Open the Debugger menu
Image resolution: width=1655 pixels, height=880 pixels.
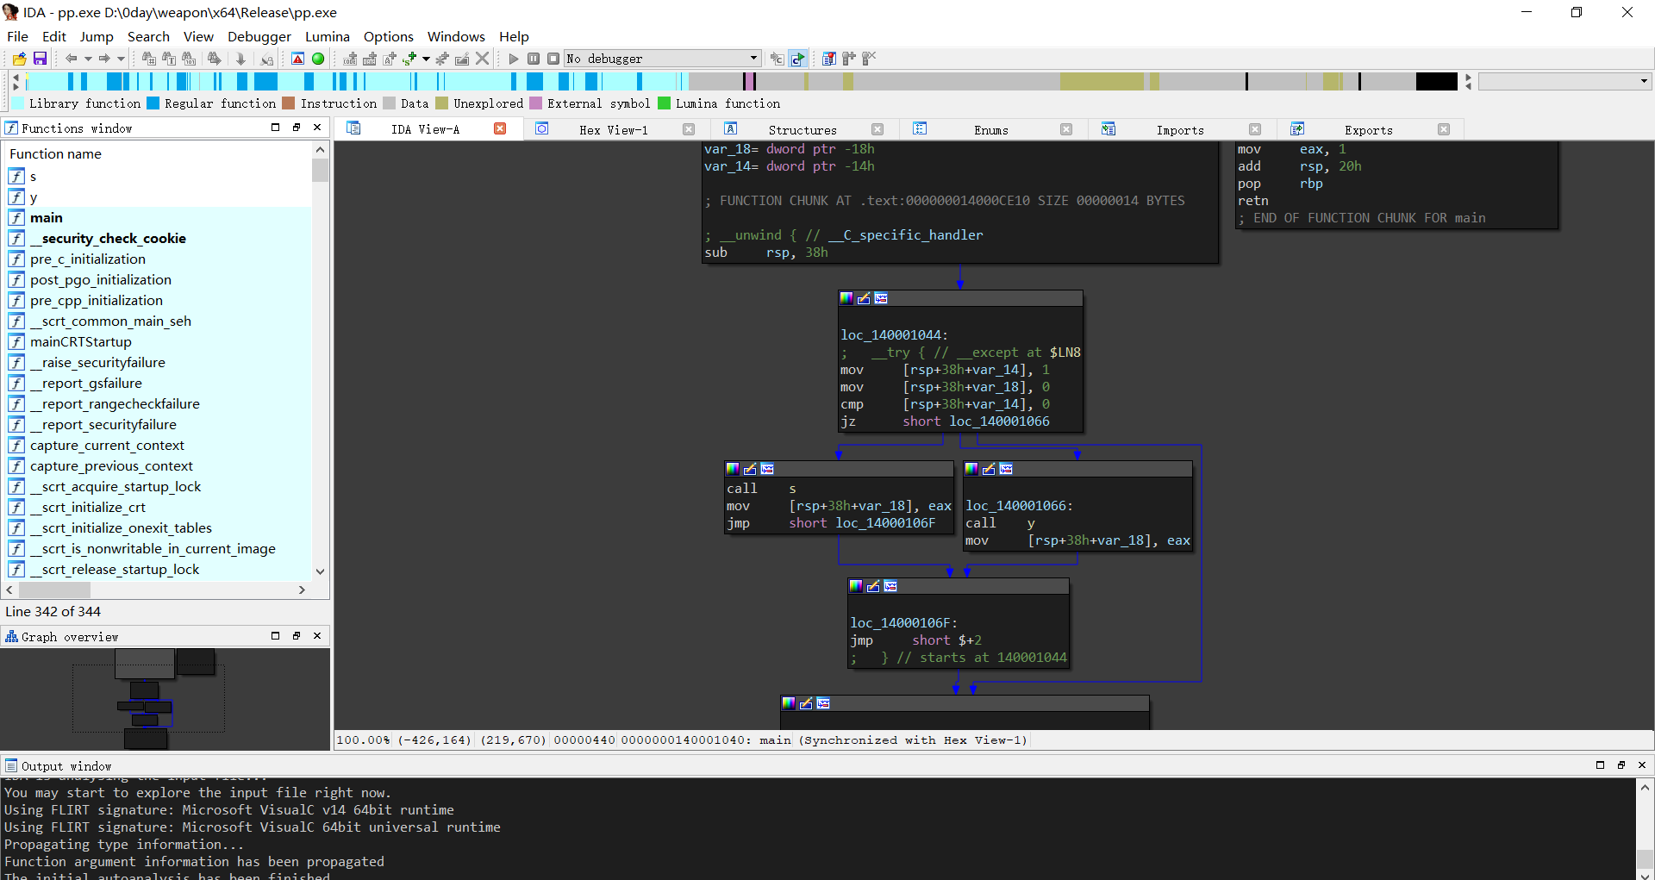pyautogui.click(x=259, y=36)
